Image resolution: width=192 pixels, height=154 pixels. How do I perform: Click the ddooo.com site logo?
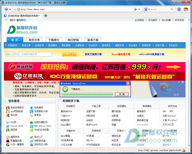coord(22,29)
